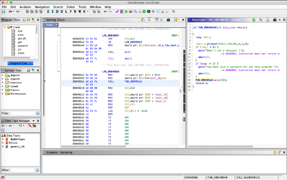Close the Crack listing tab
The width and height of the screenshot is (287, 180).
coord(56,25)
